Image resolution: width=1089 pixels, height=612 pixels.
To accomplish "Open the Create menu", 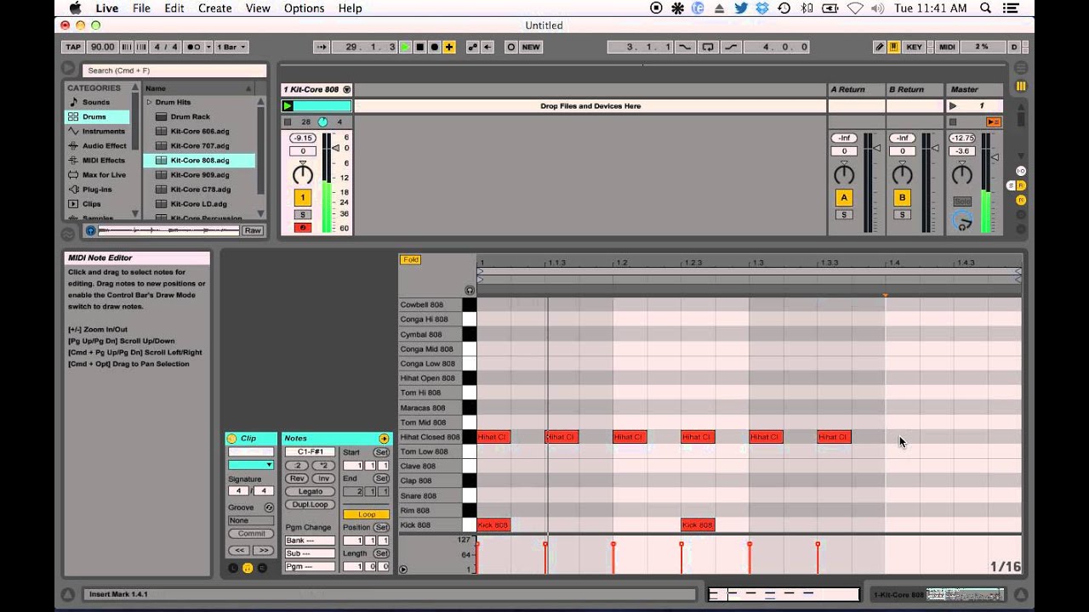I will [214, 8].
